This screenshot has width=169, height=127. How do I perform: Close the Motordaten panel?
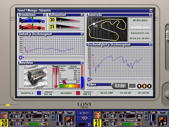[82, 63]
